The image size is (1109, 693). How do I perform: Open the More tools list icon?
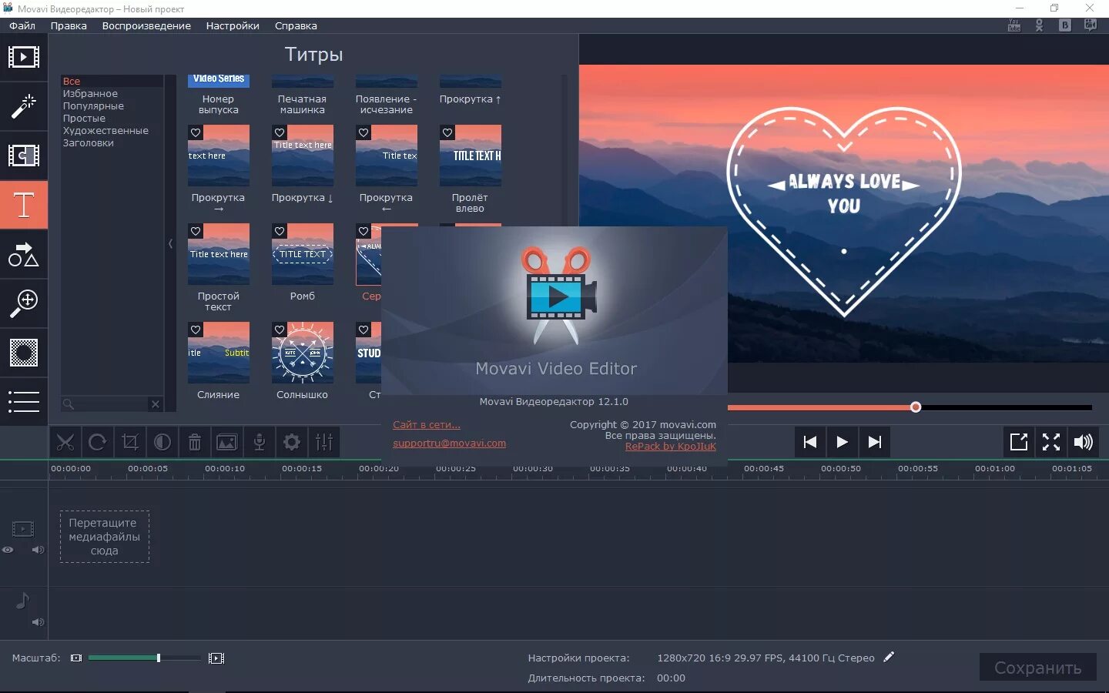[x=23, y=401]
